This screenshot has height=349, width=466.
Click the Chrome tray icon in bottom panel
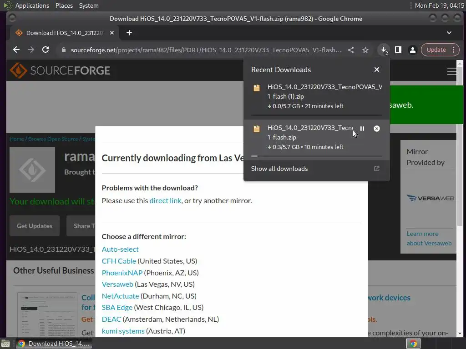(x=413, y=344)
